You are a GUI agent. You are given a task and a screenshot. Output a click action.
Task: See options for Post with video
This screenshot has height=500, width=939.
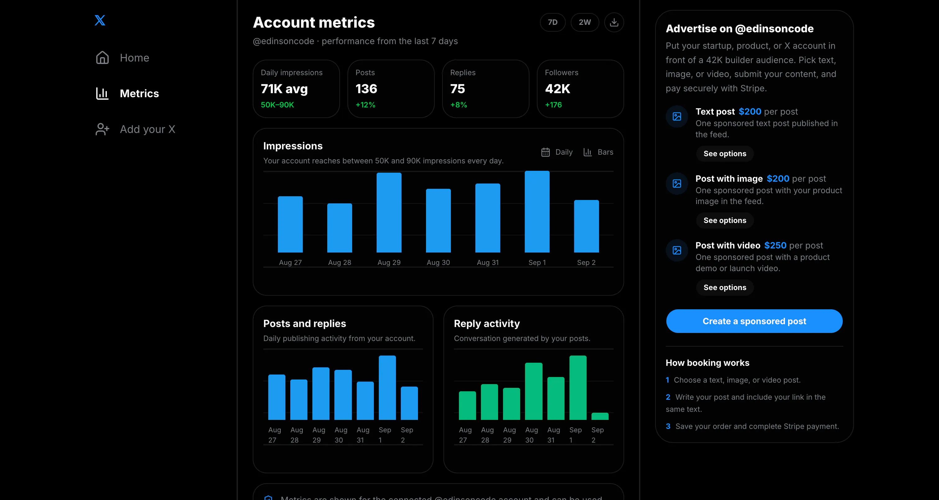[725, 287]
